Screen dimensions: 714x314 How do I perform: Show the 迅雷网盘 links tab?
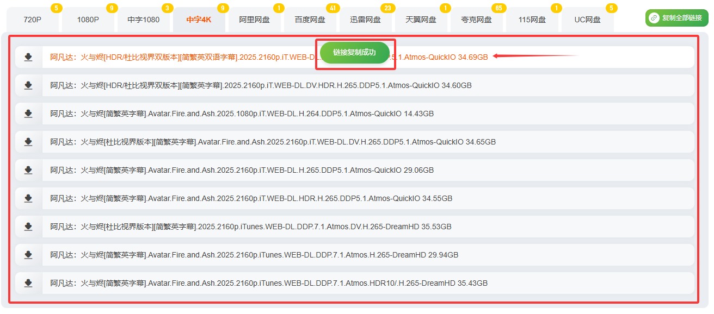pos(366,20)
